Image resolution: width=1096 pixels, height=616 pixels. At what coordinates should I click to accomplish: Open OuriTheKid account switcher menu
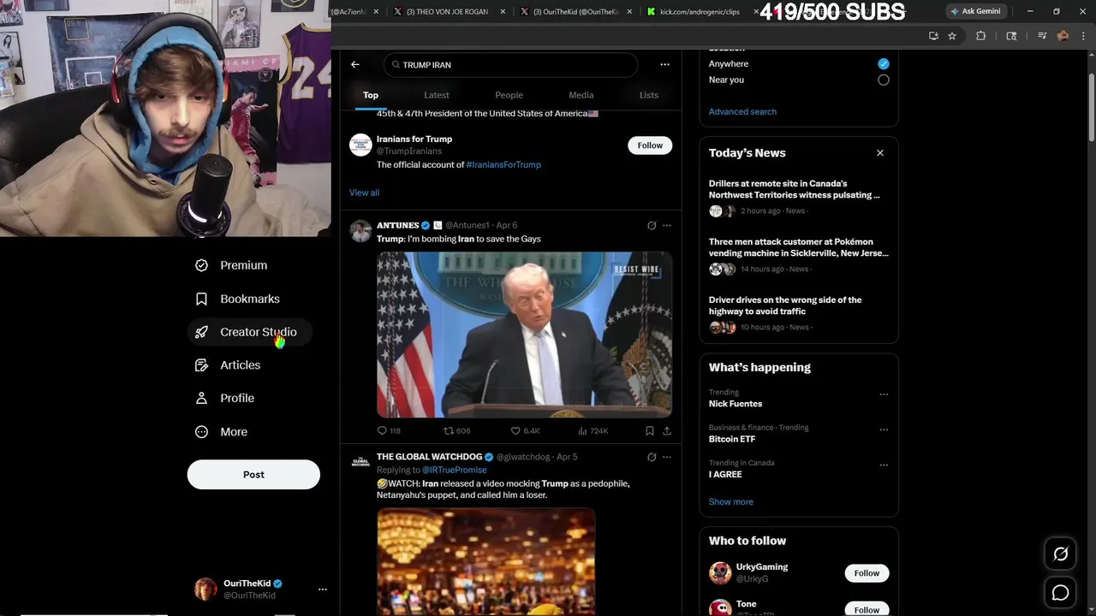[x=322, y=589]
